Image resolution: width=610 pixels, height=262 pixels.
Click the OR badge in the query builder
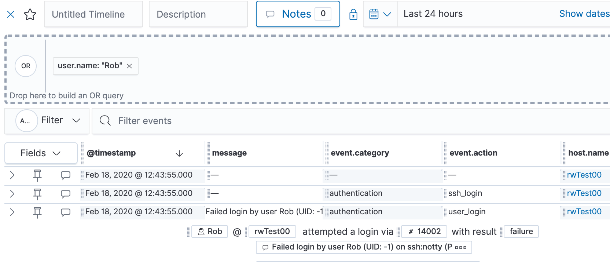point(26,66)
